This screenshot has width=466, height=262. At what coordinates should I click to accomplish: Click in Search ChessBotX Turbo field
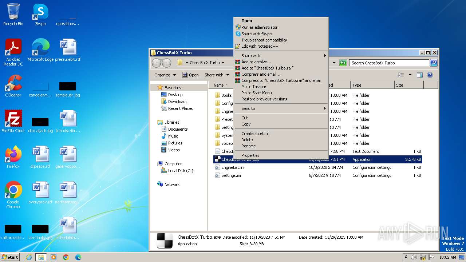coord(389,63)
